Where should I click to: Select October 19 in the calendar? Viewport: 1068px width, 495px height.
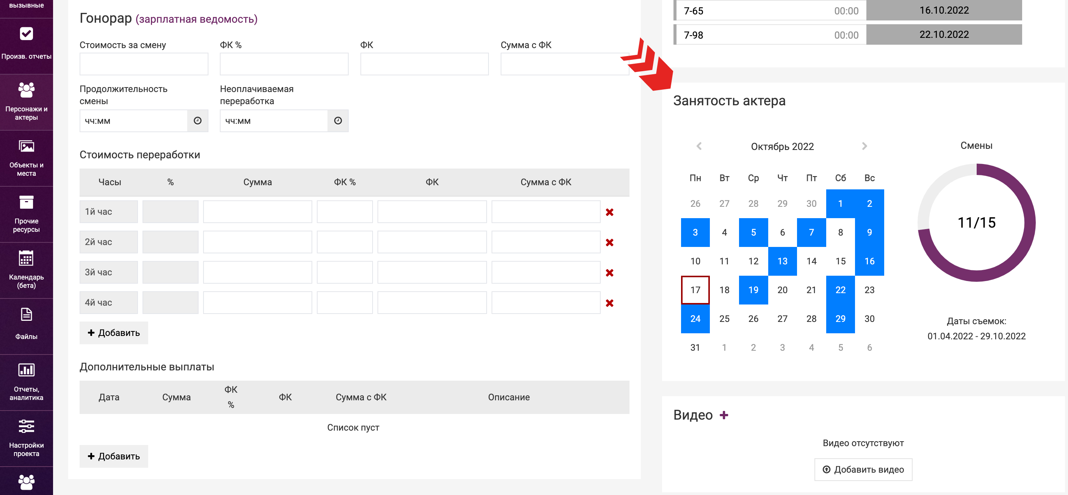pyautogui.click(x=753, y=290)
